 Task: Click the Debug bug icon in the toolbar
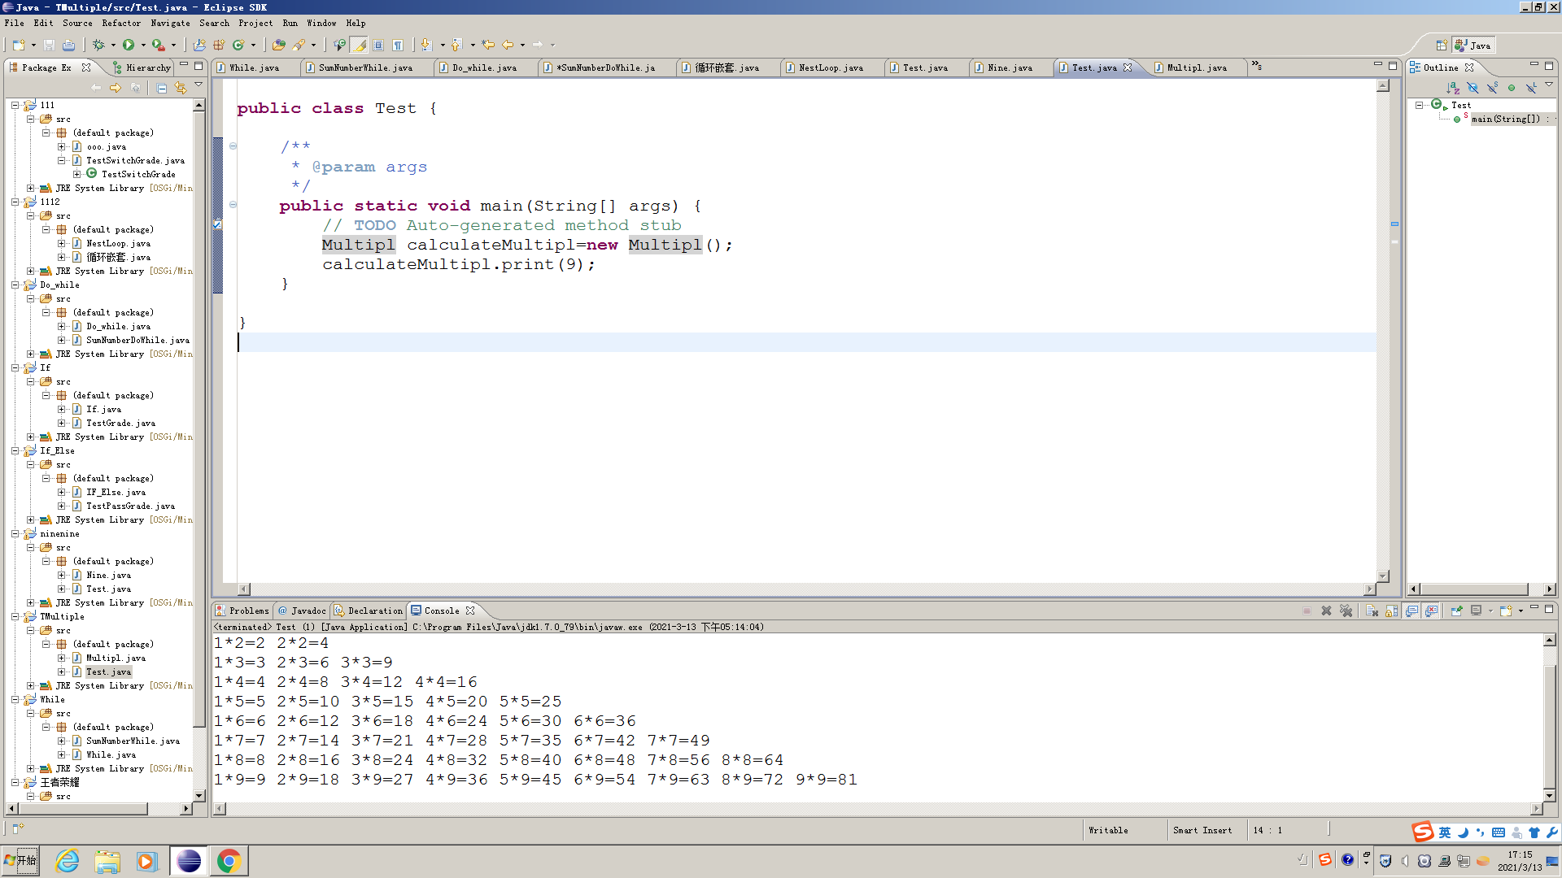click(98, 46)
